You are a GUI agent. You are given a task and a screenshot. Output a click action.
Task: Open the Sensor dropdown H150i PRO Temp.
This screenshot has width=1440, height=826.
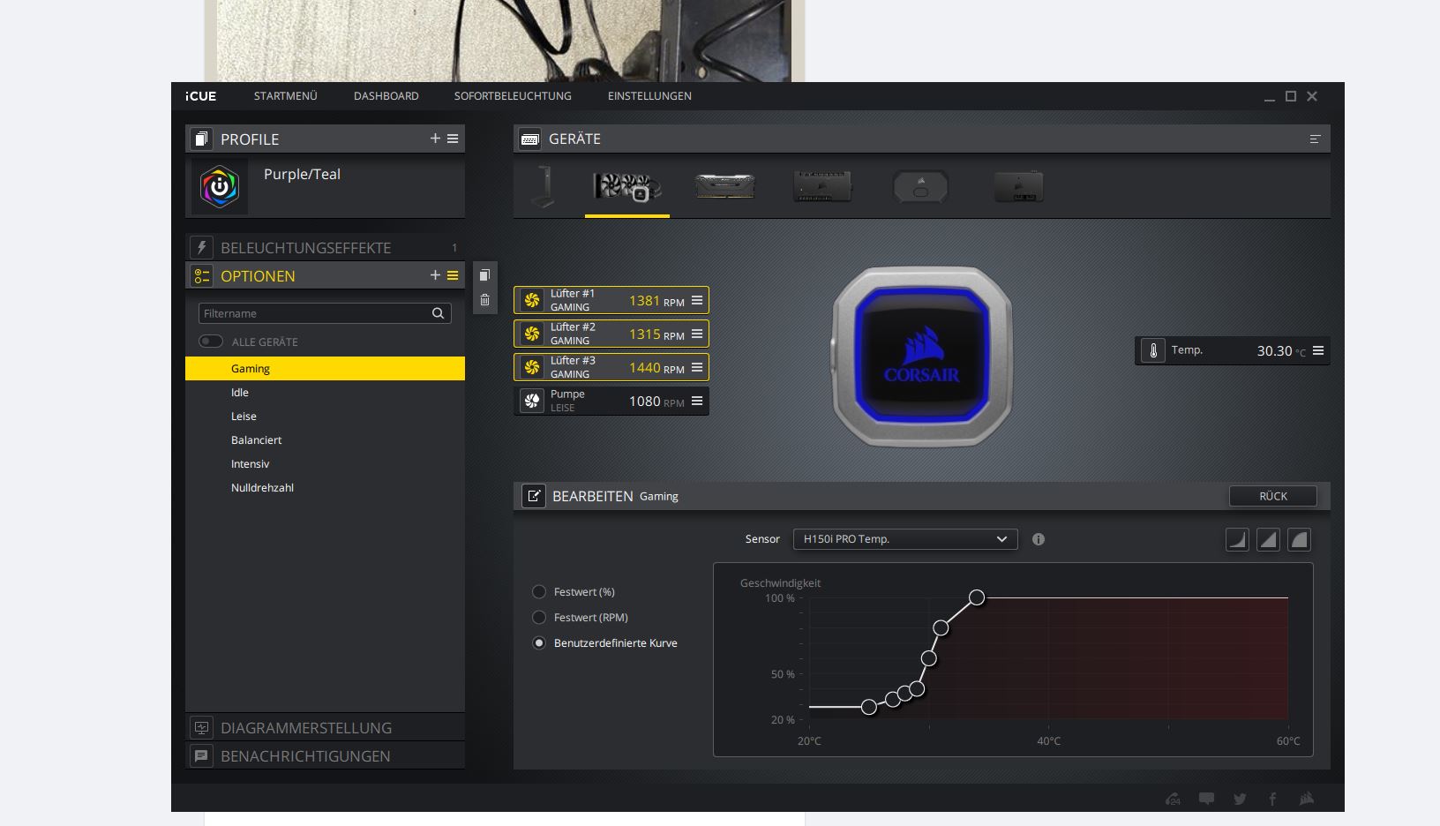pyautogui.click(x=905, y=539)
